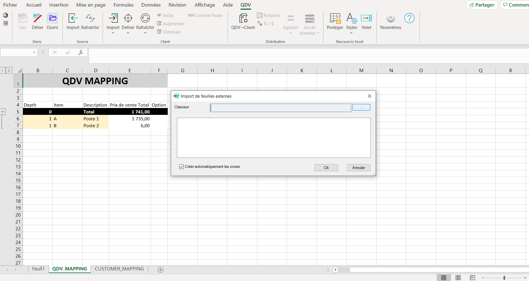
Task: Open the Accueil ribbon tab
Action: point(34,5)
